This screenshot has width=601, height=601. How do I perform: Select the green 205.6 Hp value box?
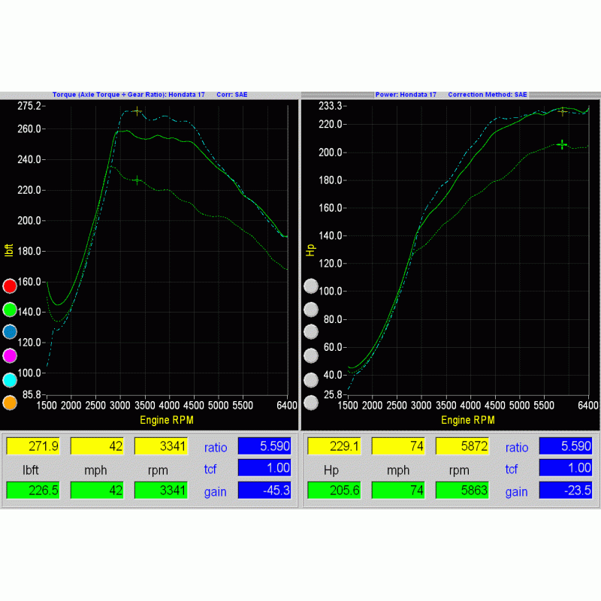tap(334, 491)
